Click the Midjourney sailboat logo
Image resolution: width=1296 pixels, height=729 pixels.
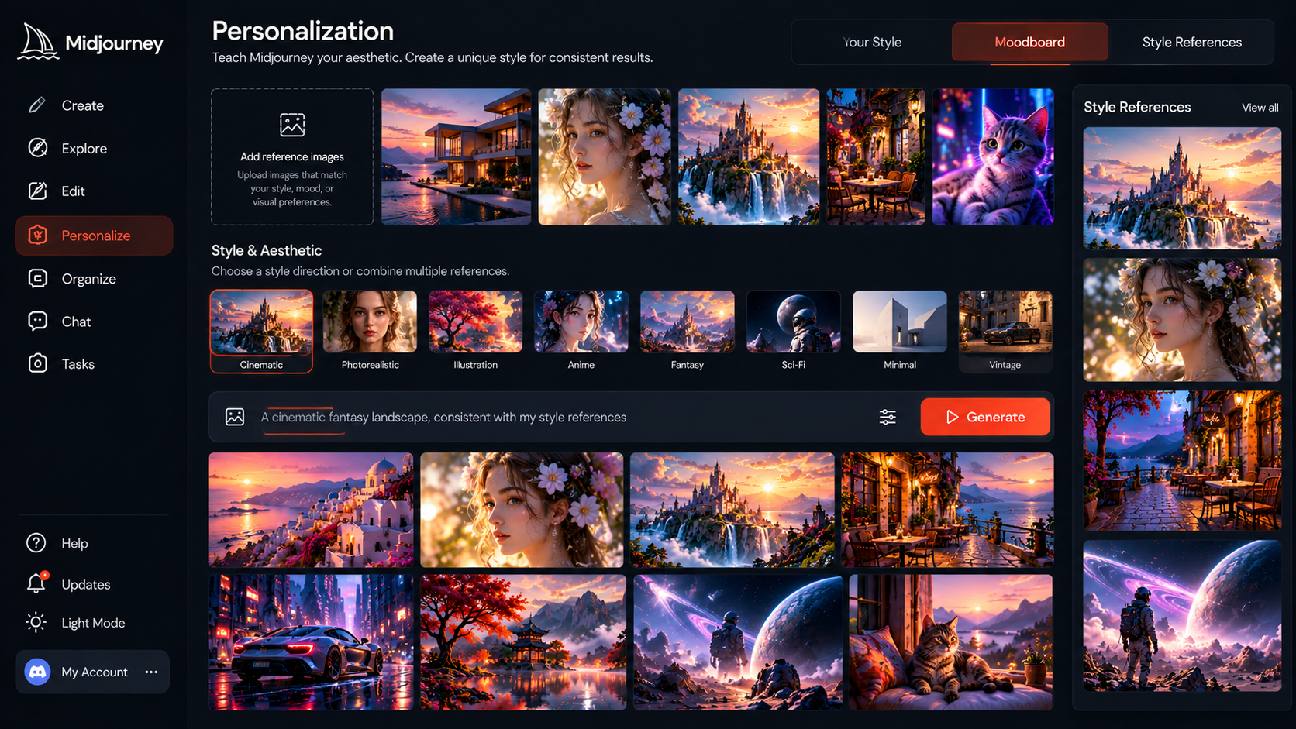[x=38, y=42]
